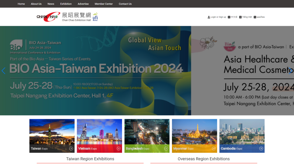294x165 pixels.
Task: Open the Home menu item
Action: click(21, 4)
